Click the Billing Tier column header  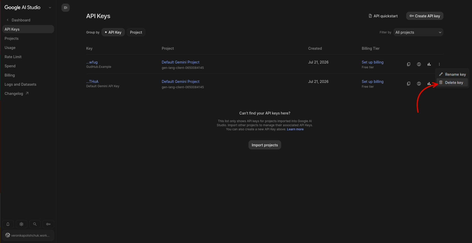pos(370,48)
